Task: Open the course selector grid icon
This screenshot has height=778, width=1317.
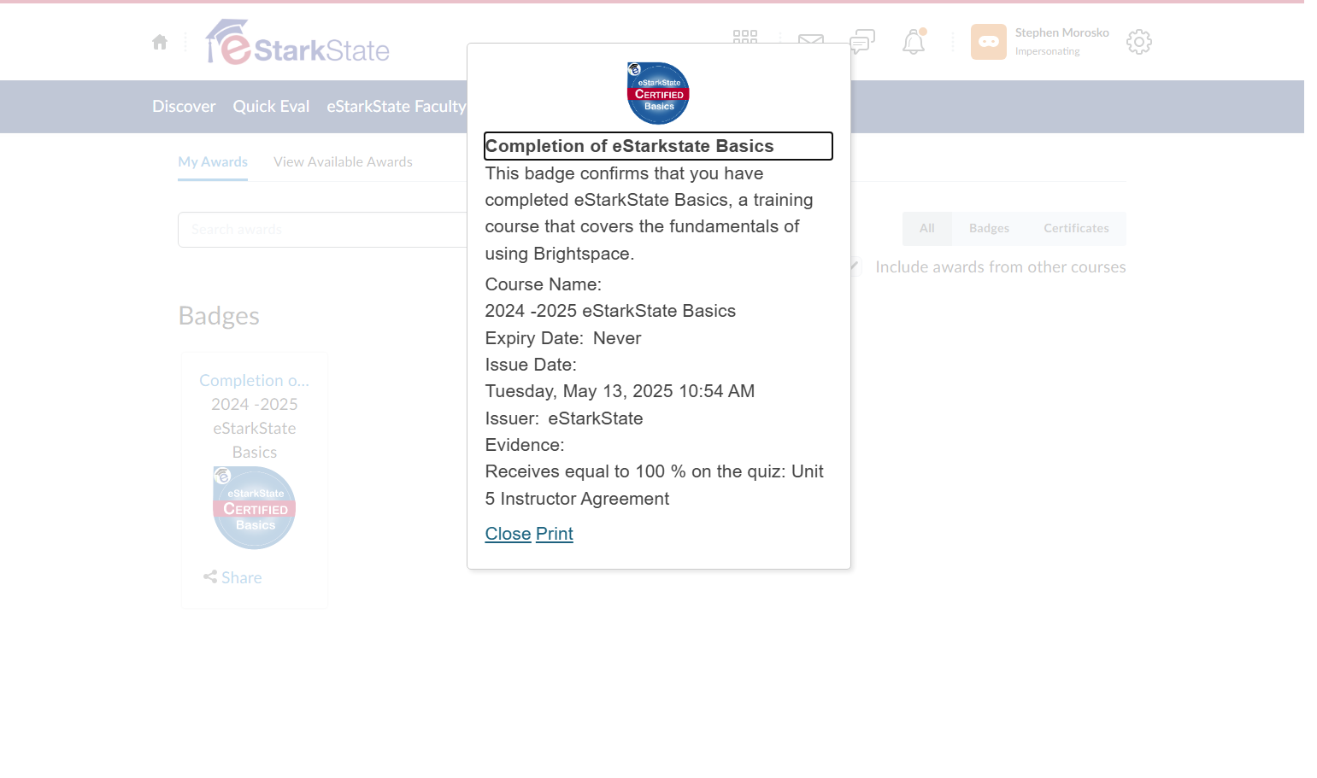Action: (x=745, y=37)
